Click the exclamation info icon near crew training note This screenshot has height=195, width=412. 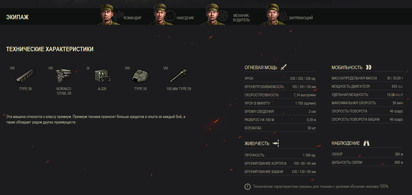247,187
